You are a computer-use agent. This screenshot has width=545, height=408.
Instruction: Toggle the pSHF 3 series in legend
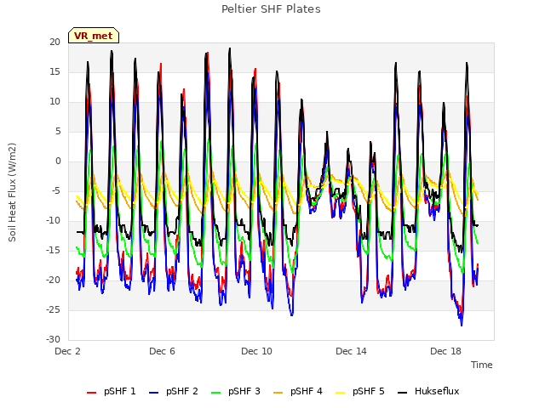(236, 391)
